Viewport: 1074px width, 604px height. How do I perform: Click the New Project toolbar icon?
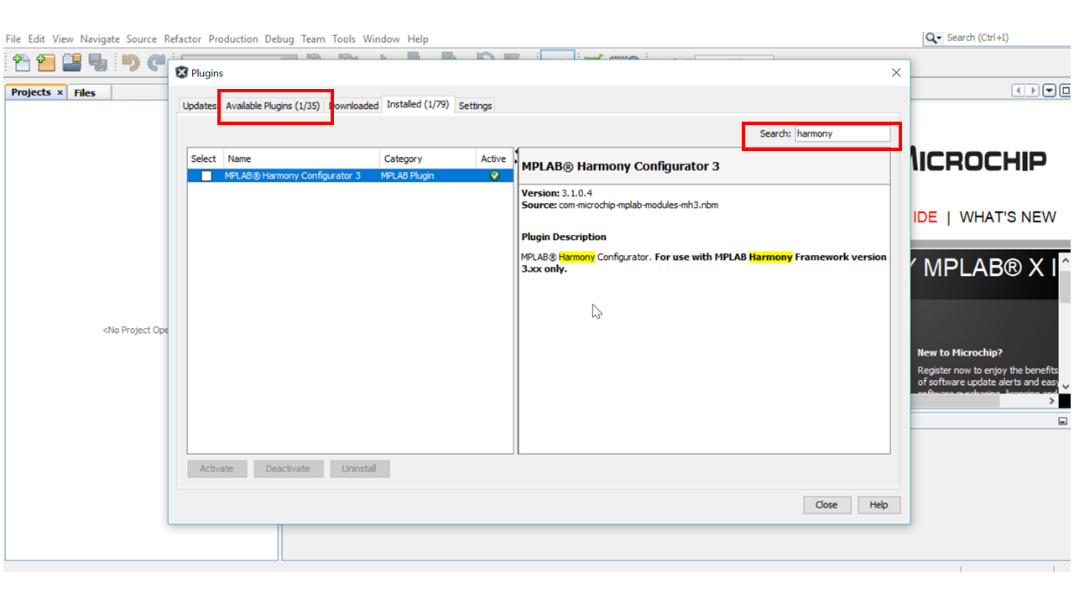46,63
